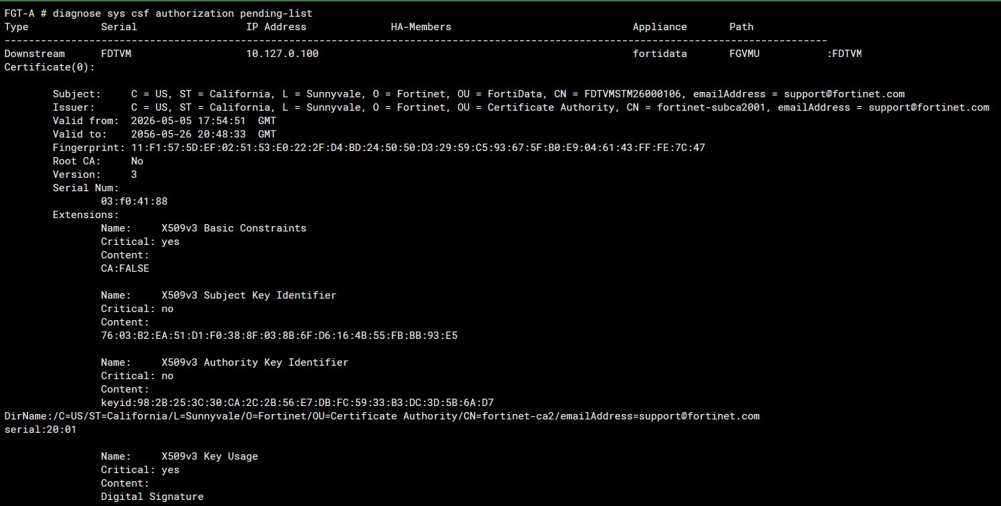Viewport: 1001px width, 506px height.
Task: Click the 'CA:FALSE' content value
Action: point(125,268)
